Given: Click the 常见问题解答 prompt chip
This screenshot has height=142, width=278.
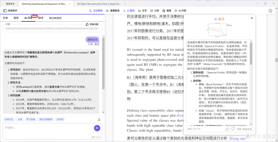Looking at the screenshot, I should click(46, 119).
